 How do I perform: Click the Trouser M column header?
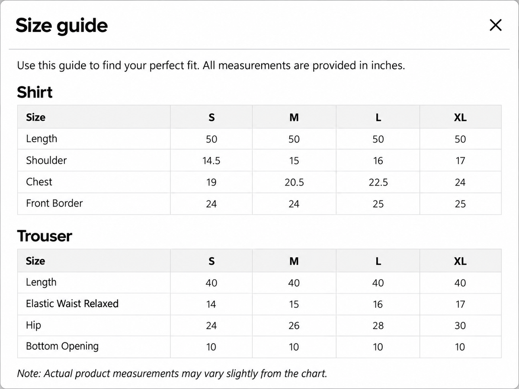294,261
